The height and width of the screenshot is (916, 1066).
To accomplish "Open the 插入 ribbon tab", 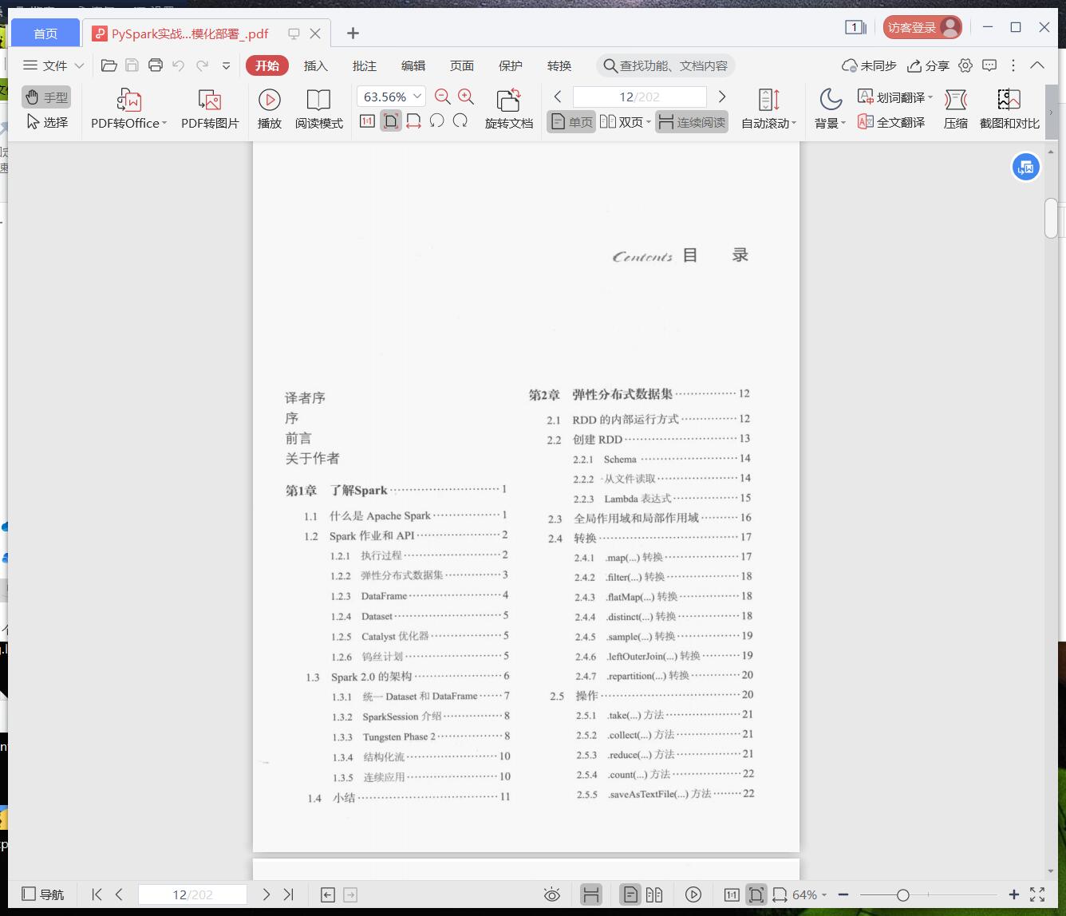I will (316, 65).
